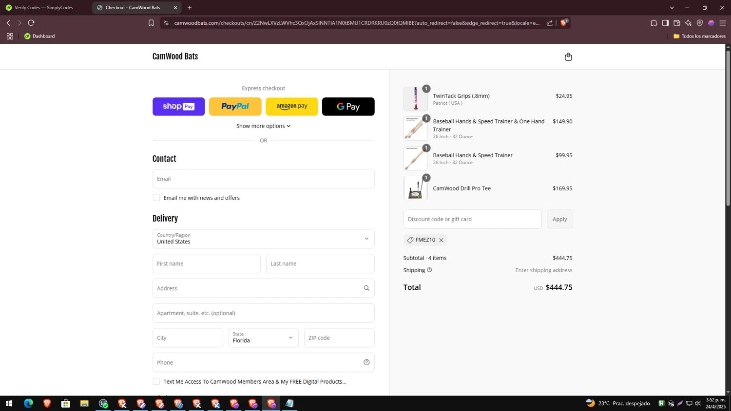Close the Checkout - CamWood Bats tab

175,8
